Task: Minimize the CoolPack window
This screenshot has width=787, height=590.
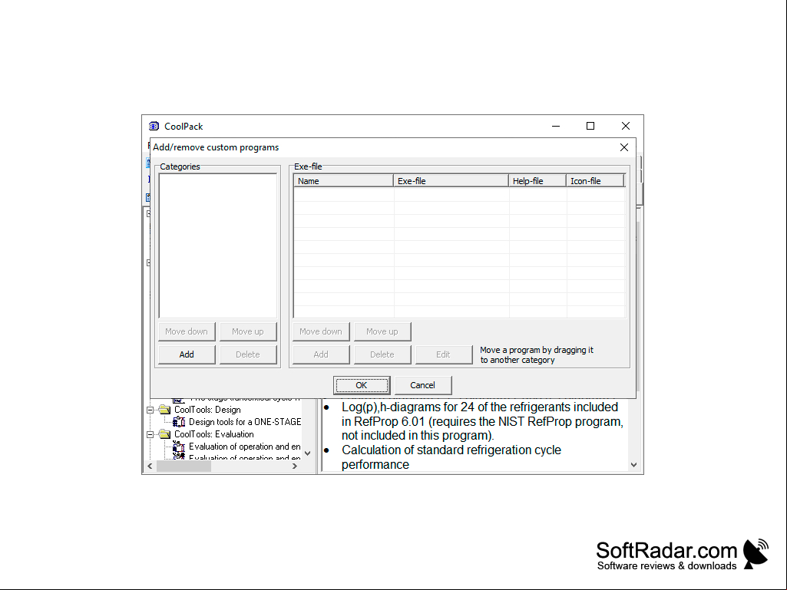Action: tap(556, 126)
